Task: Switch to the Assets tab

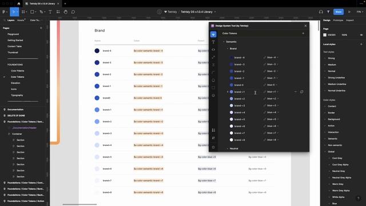Action: 21,21
